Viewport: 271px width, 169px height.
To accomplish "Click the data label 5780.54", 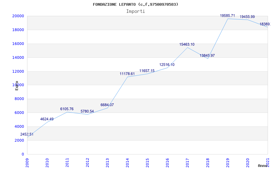I will (87, 112).
